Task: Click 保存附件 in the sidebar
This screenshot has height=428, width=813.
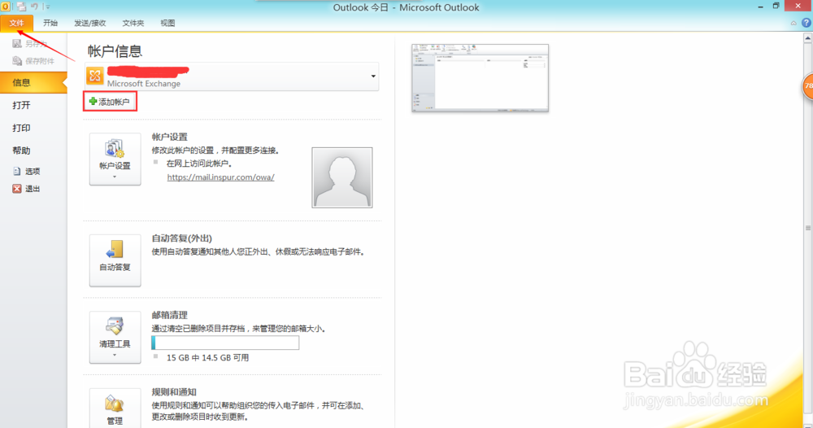Action: [33, 61]
